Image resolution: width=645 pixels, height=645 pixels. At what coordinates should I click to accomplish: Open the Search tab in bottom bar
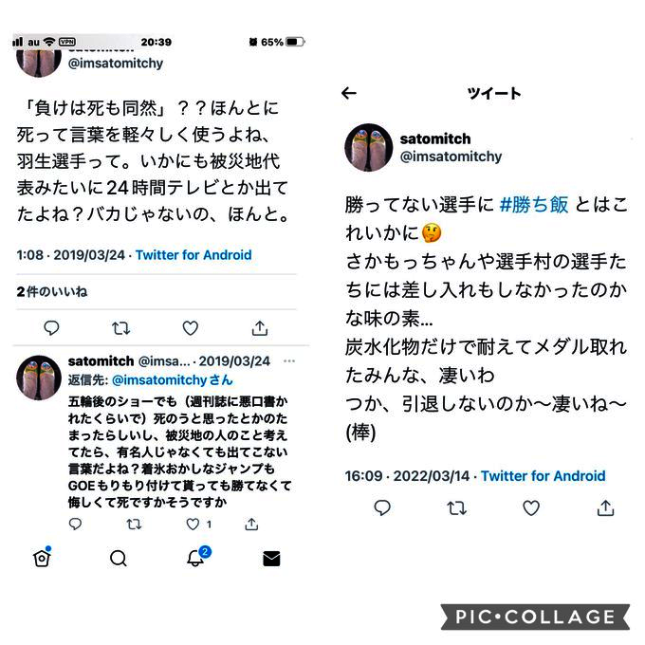(x=119, y=558)
